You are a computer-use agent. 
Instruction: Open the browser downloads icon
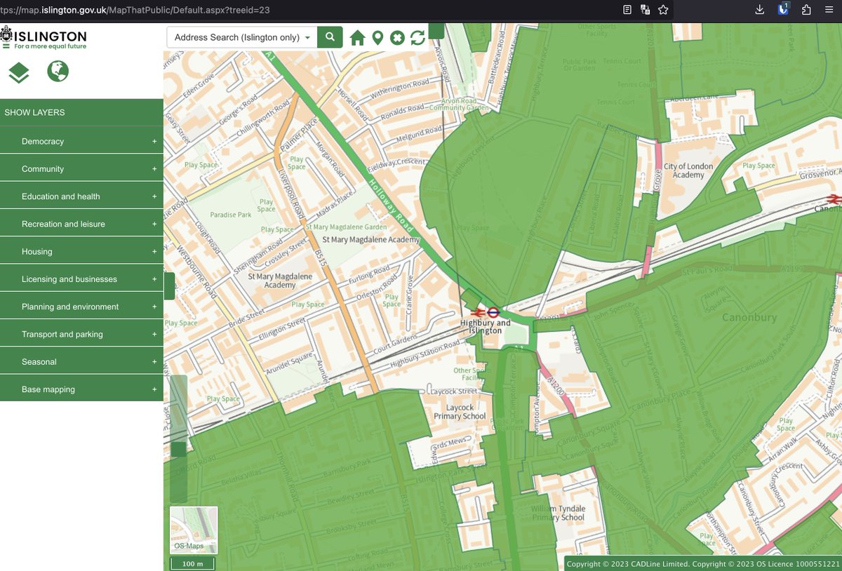[x=759, y=10]
